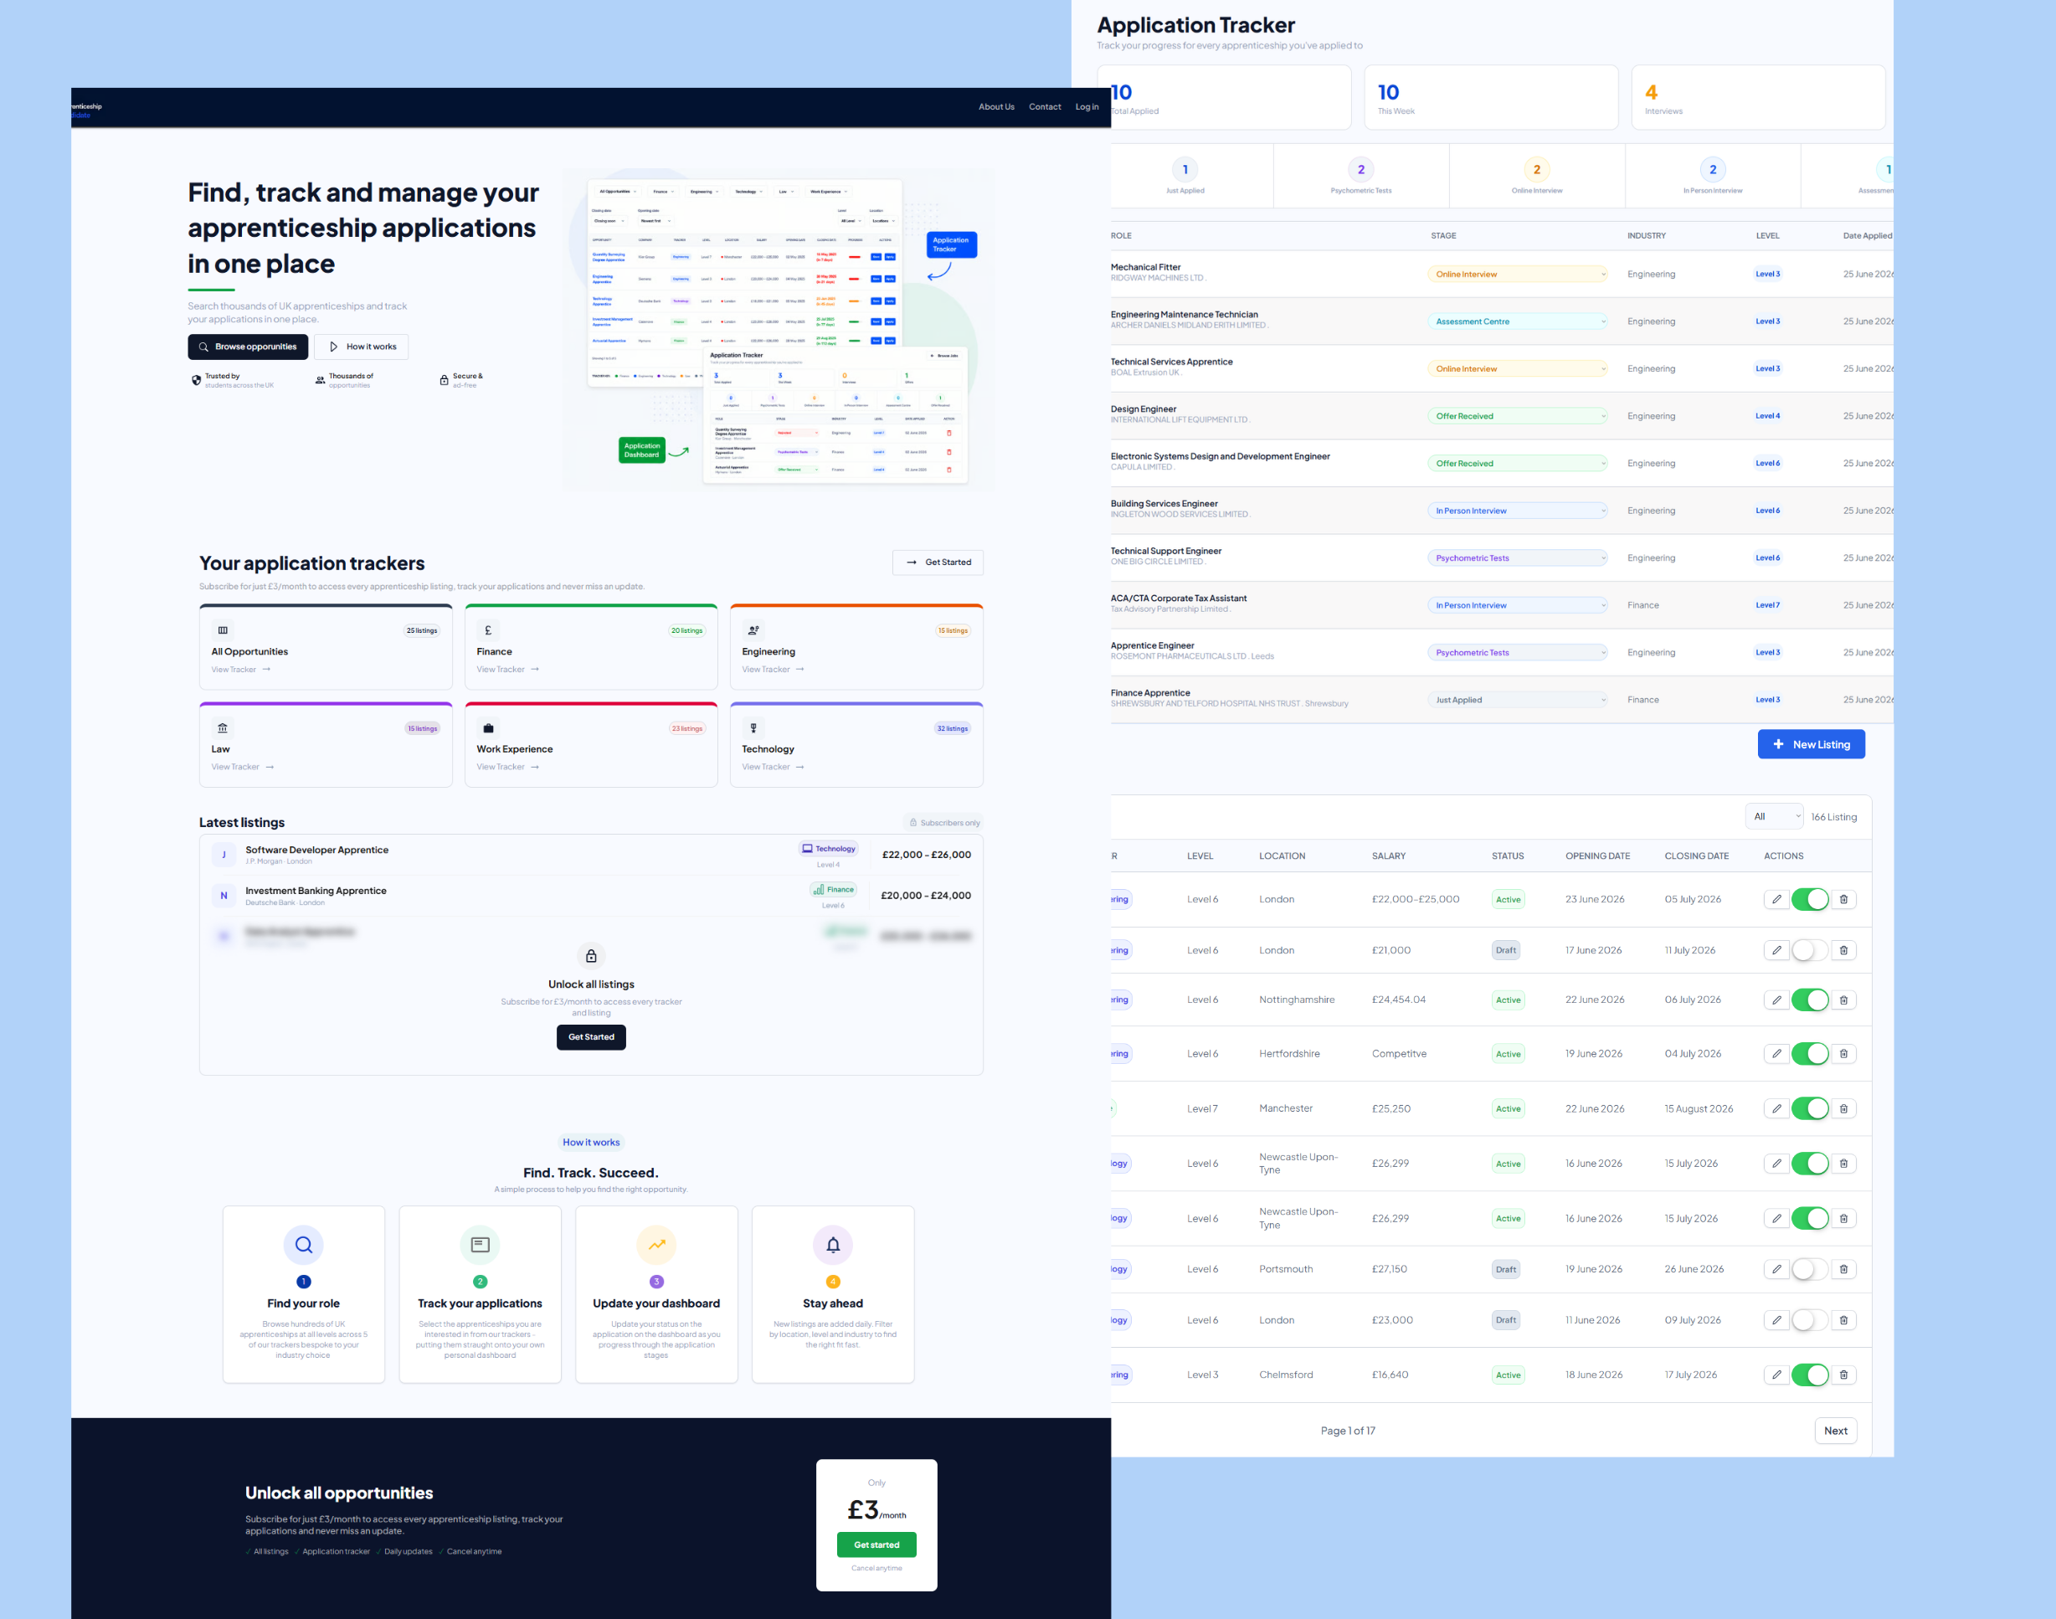Open the All filter dropdown beside 166 Listing
This screenshot has height=1619, width=2056.
click(x=1775, y=817)
